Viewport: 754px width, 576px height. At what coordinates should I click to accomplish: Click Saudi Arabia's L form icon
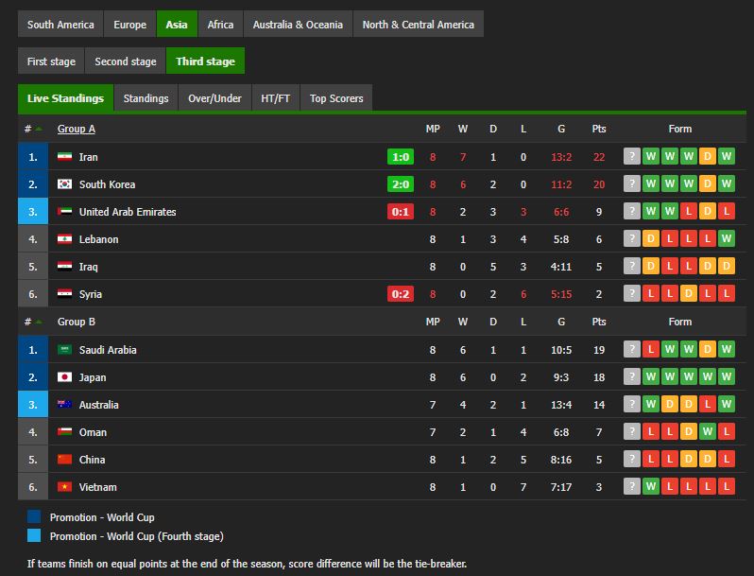click(651, 349)
